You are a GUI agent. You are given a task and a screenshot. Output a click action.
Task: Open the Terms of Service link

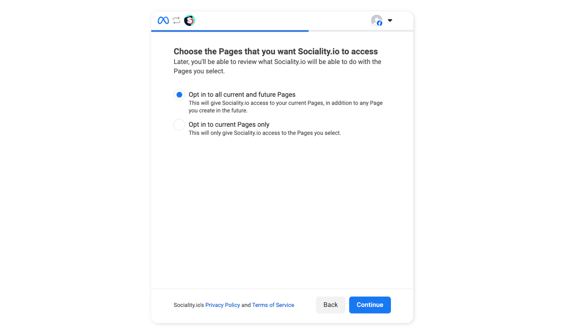coord(273,305)
